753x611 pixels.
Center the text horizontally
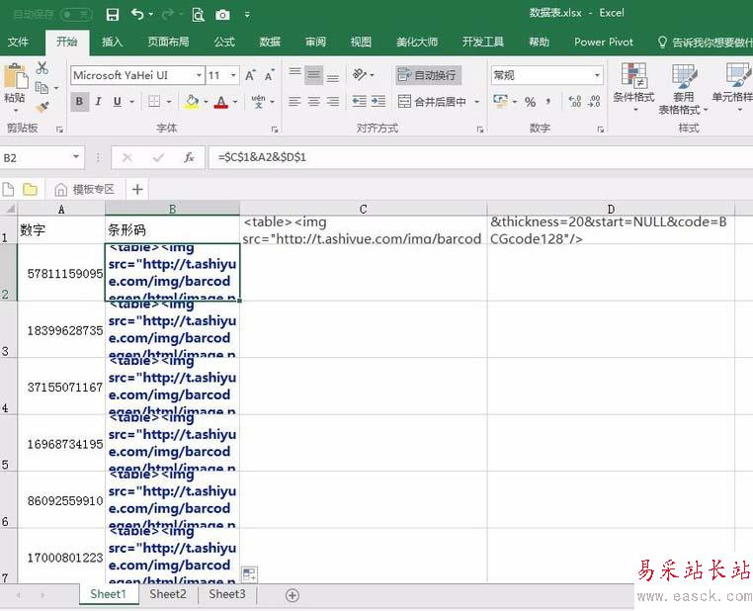click(x=313, y=102)
